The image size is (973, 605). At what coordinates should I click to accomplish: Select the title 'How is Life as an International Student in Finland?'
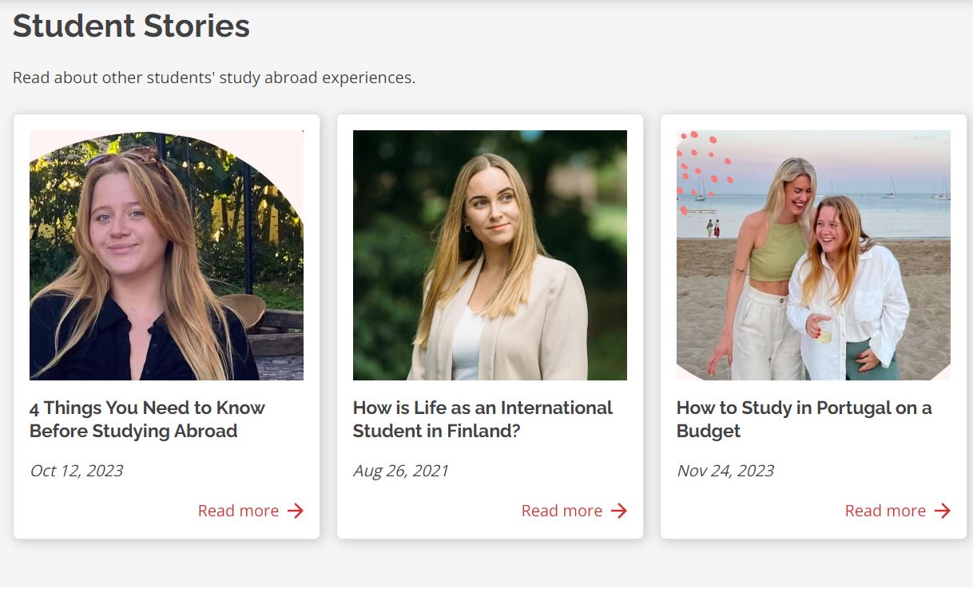click(483, 419)
